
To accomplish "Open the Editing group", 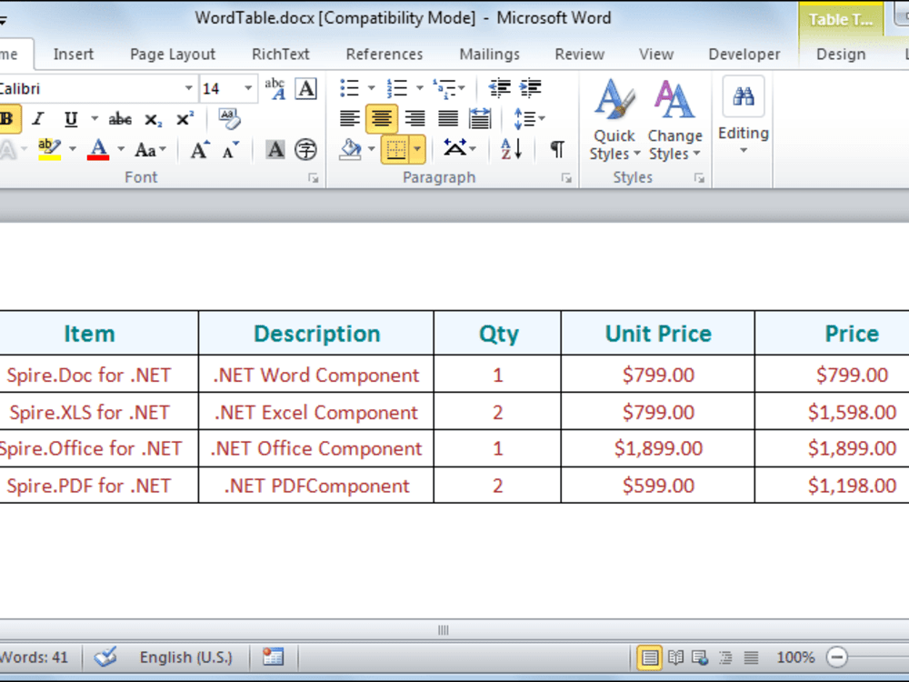I will tap(744, 116).
